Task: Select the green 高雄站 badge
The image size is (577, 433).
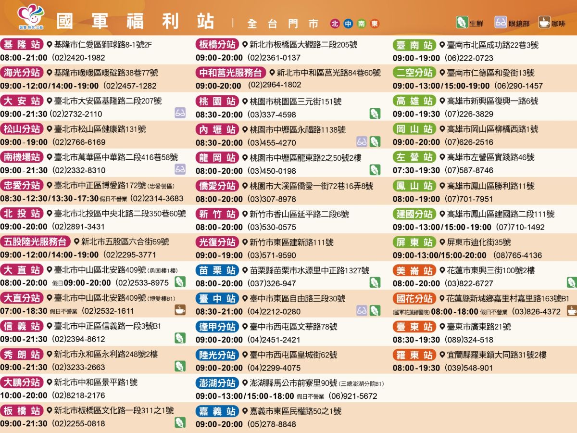Action: (414, 101)
